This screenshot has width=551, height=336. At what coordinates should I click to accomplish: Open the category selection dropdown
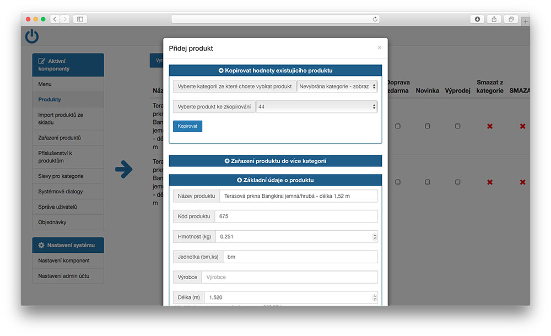[337, 86]
